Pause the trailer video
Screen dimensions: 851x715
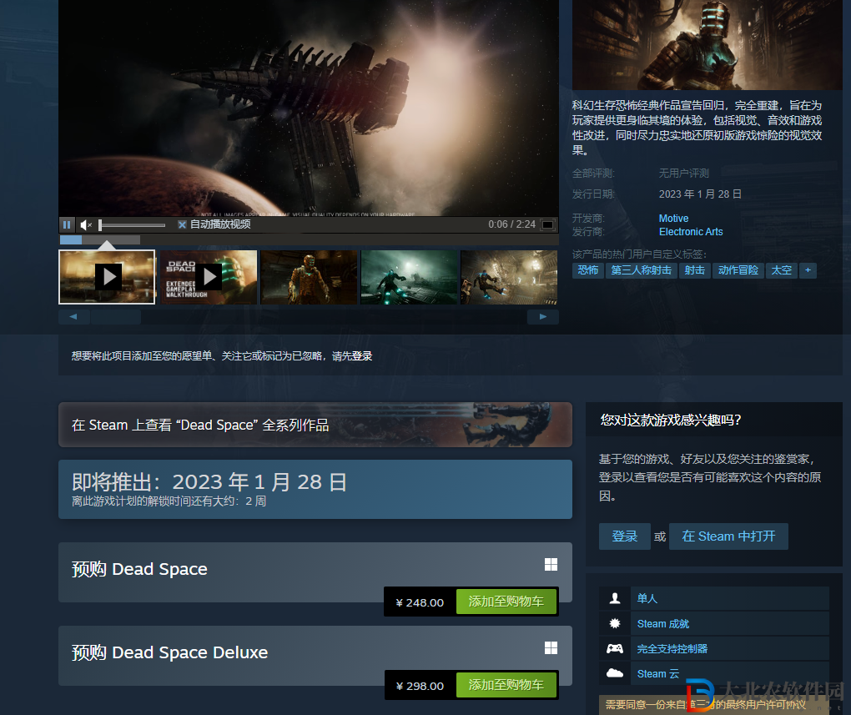(x=67, y=224)
